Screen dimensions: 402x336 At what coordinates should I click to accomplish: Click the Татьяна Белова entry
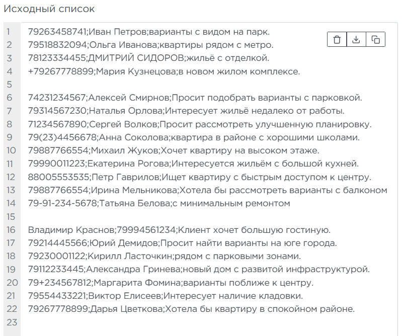(x=159, y=203)
